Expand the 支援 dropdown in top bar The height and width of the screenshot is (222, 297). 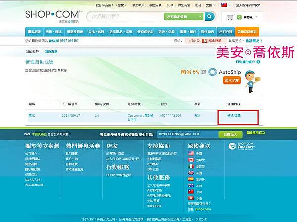point(211,5)
